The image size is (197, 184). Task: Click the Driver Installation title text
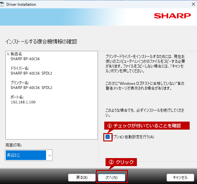pyautogui.click(x=21, y=4)
